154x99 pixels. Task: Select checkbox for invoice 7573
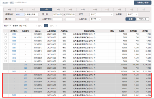pyautogui.click(x=6, y=58)
